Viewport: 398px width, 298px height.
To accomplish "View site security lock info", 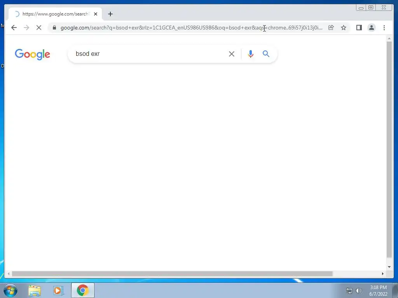I will click(54, 28).
